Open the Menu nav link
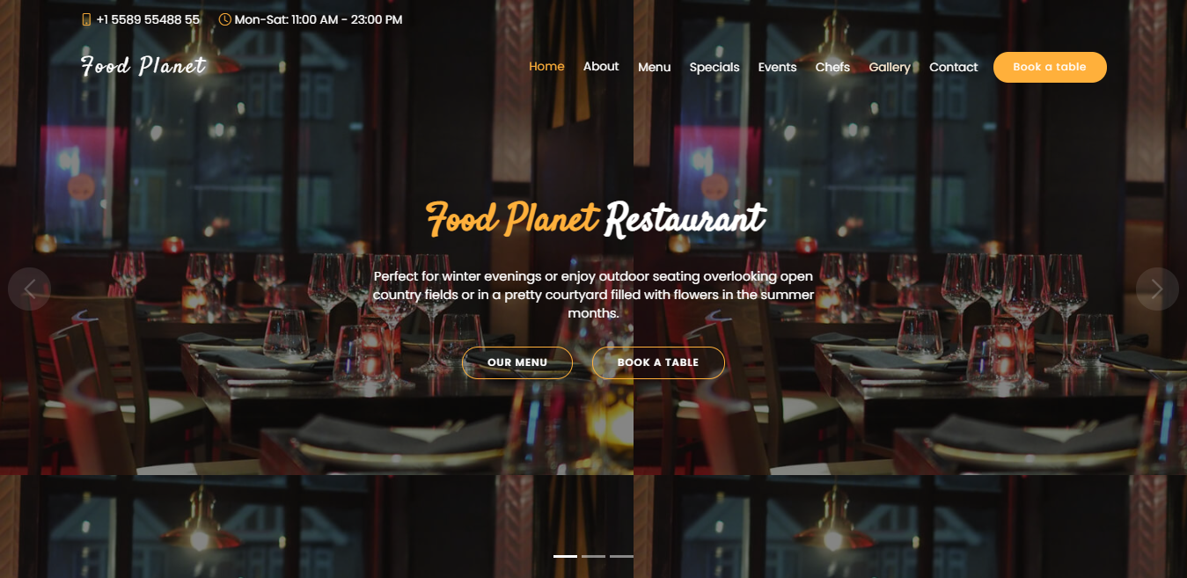This screenshot has width=1187, height=578. coord(655,67)
